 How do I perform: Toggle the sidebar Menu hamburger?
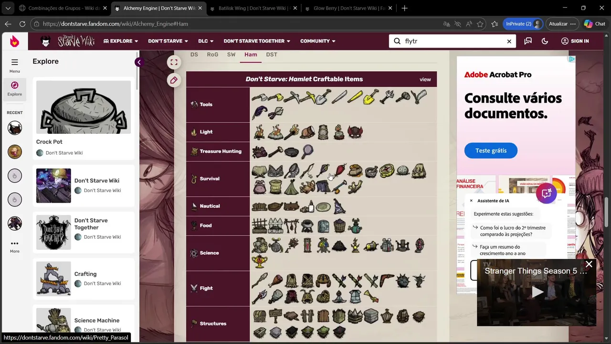(x=15, y=65)
